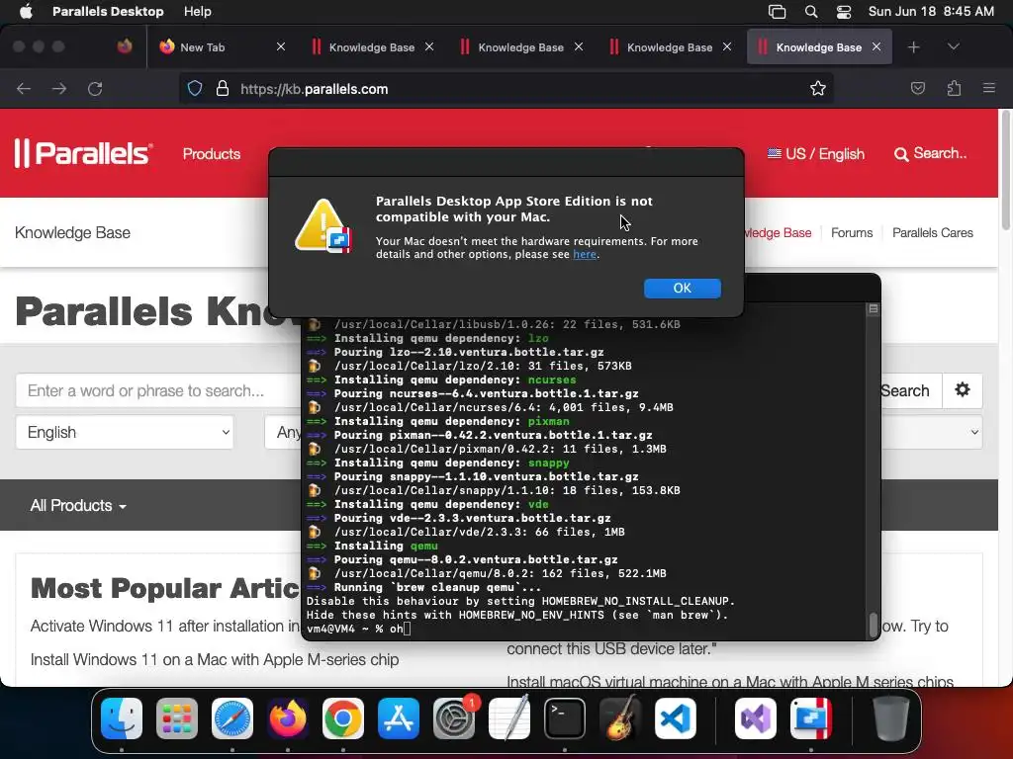Open a new Firefox tab with plus
The image size is (1013, 759).
pyautogui.click(x=913, y=47)
